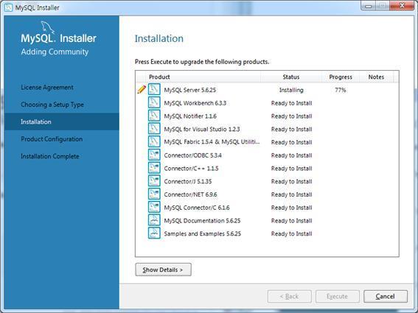This screenshot has width=418, height=313.
Task: Click the MySQL Workbench 6.3.3 product icon
Action: (x=154, y=102)
